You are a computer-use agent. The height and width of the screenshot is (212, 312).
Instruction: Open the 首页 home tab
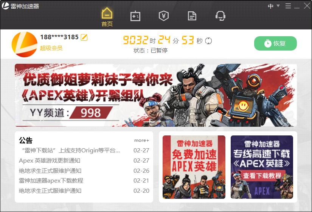pyautogui.click(x=107, y=17)
